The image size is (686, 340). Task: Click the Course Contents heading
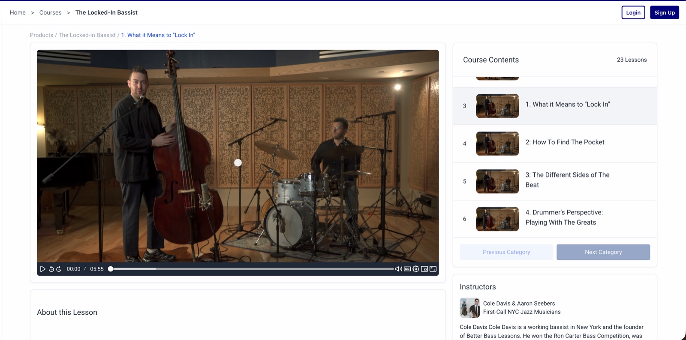pyautogui.click(x=491, y=60)
